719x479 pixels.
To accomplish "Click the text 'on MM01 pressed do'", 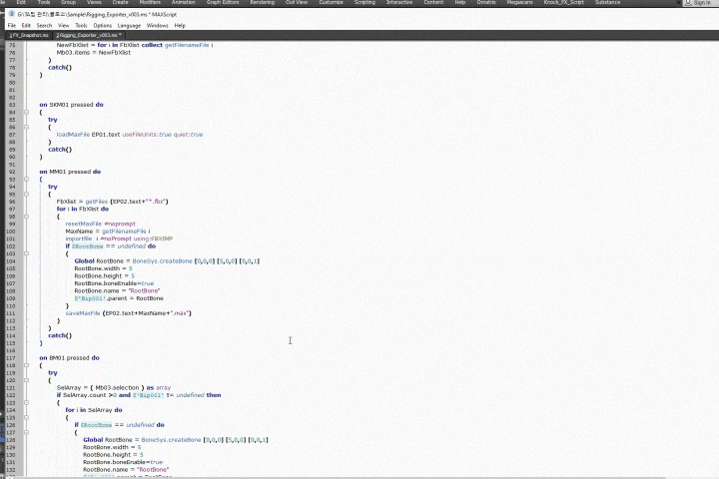I will (x=70, y=172).
